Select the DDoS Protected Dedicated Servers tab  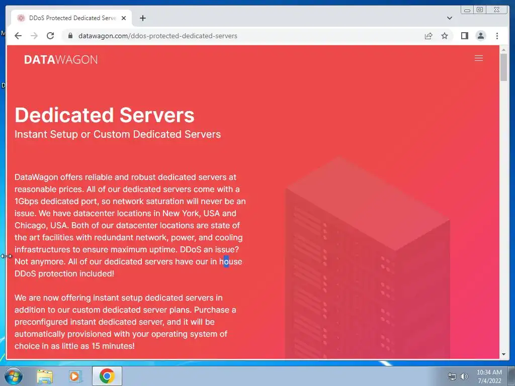click(x=71, y=18)
